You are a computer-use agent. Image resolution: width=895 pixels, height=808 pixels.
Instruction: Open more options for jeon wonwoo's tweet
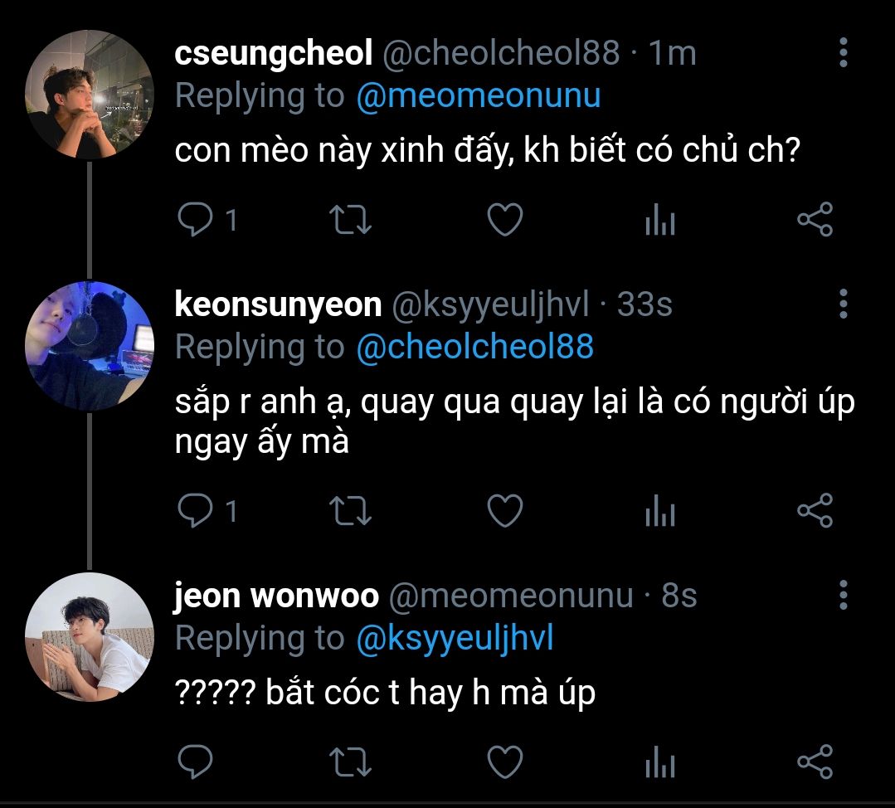(843, 595)
